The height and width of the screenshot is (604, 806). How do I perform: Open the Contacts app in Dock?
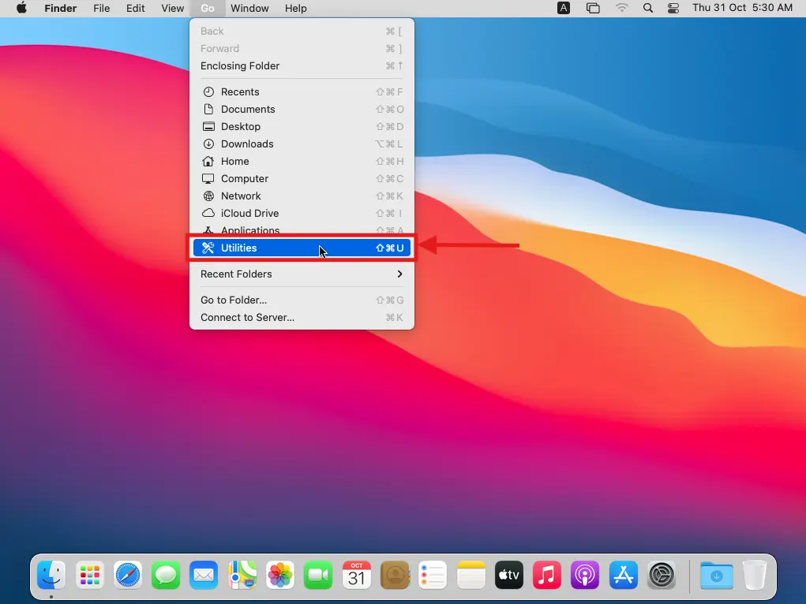[x=395, y=575]
